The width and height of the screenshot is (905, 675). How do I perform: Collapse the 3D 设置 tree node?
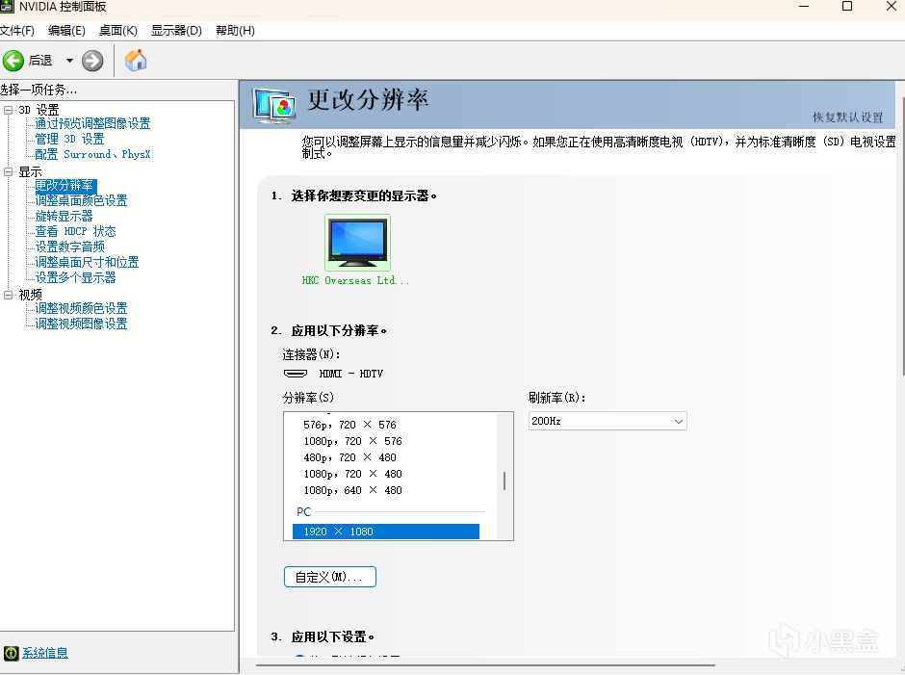8,110
